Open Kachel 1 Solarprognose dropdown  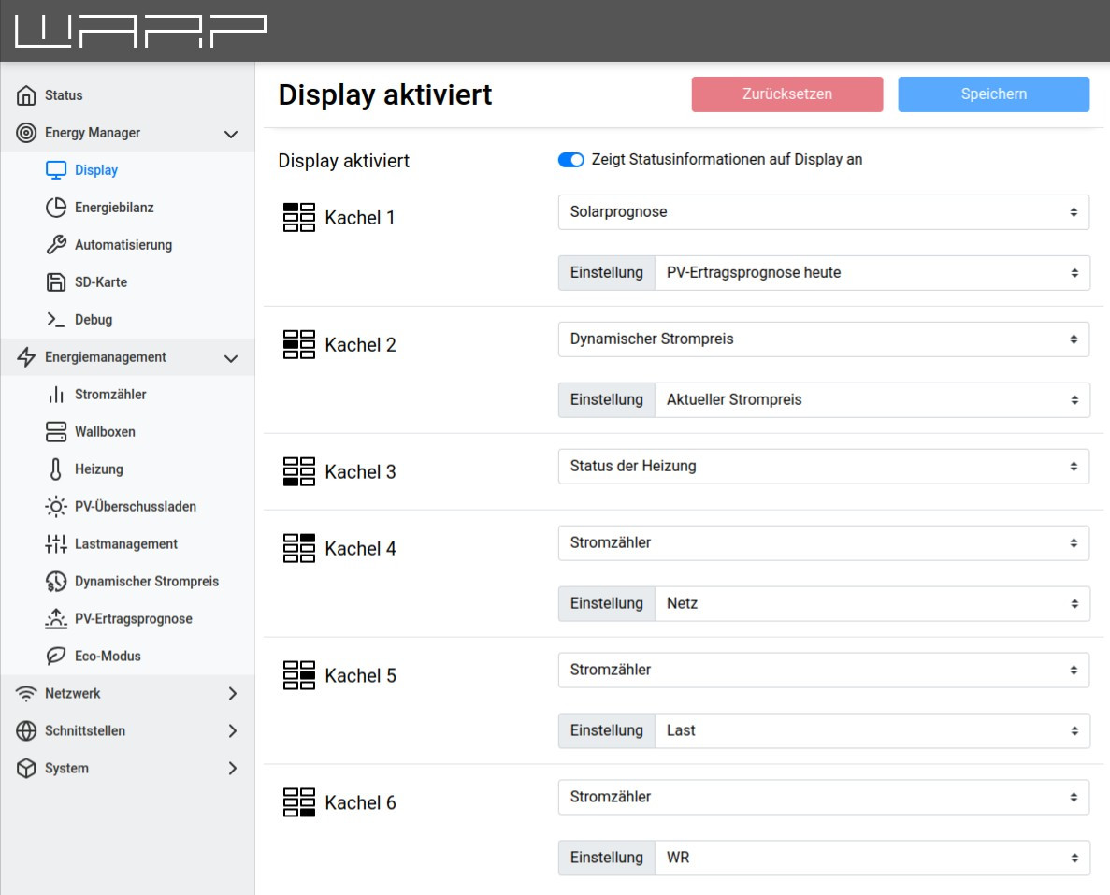823,212
